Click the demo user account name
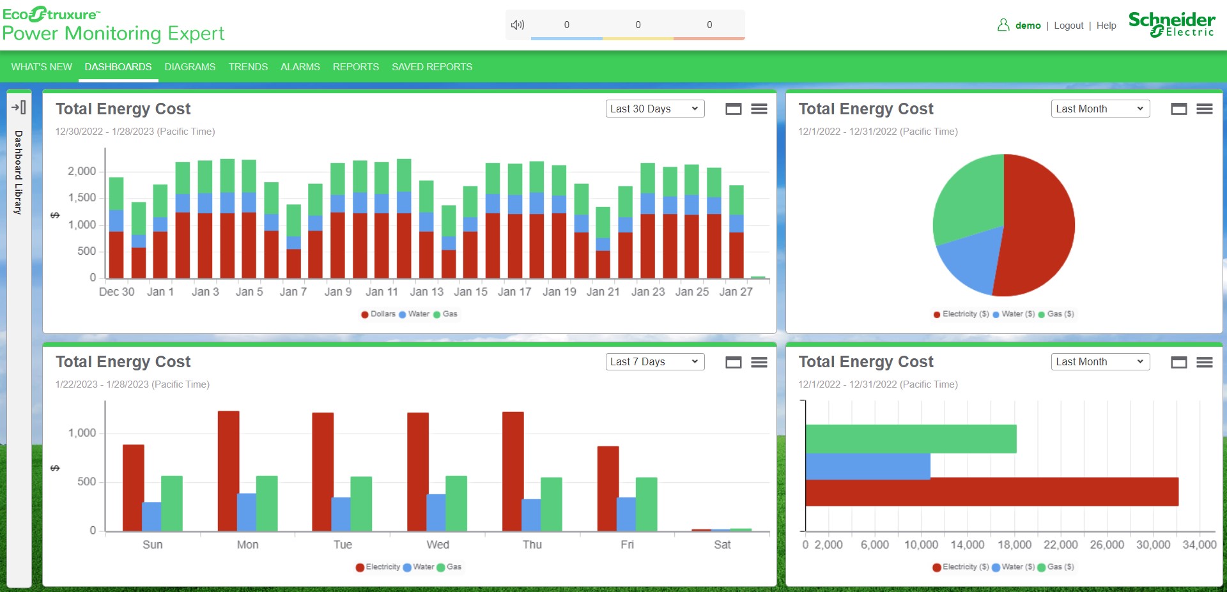Screen dimensions: 1227x592 coord(1028,26)
